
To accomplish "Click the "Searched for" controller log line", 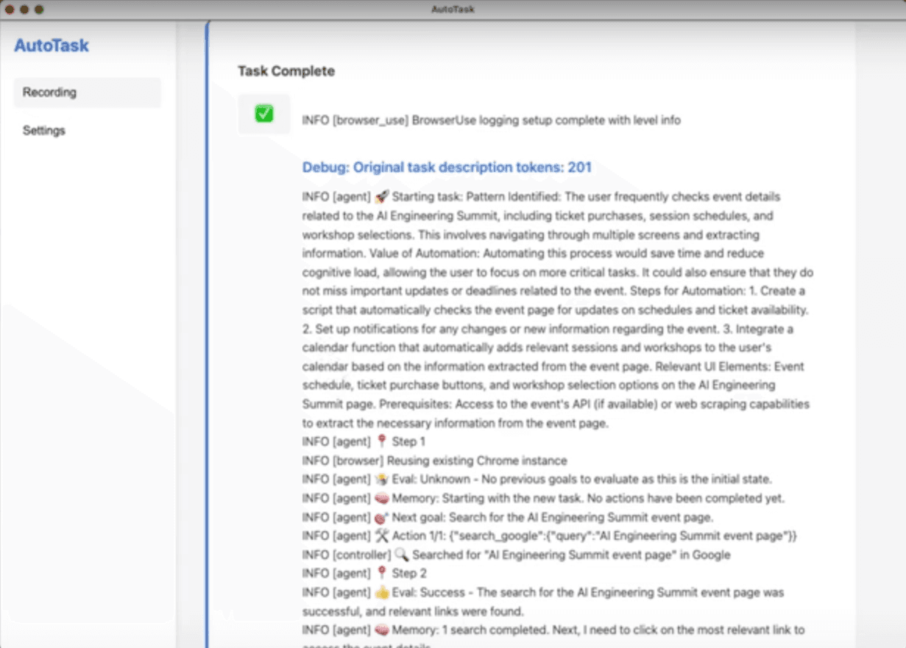I will pyautogui.click(x=517, y=555).
